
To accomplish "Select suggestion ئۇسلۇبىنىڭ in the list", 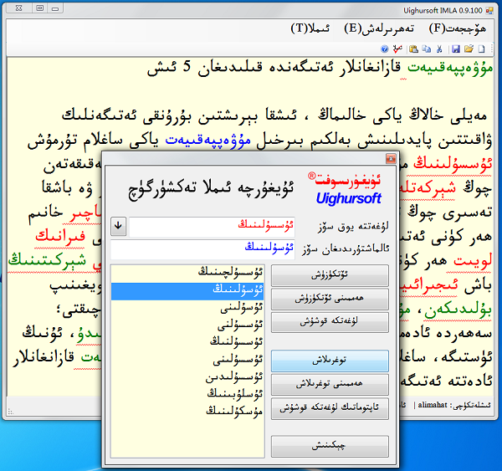I will [x=187, y=394].
